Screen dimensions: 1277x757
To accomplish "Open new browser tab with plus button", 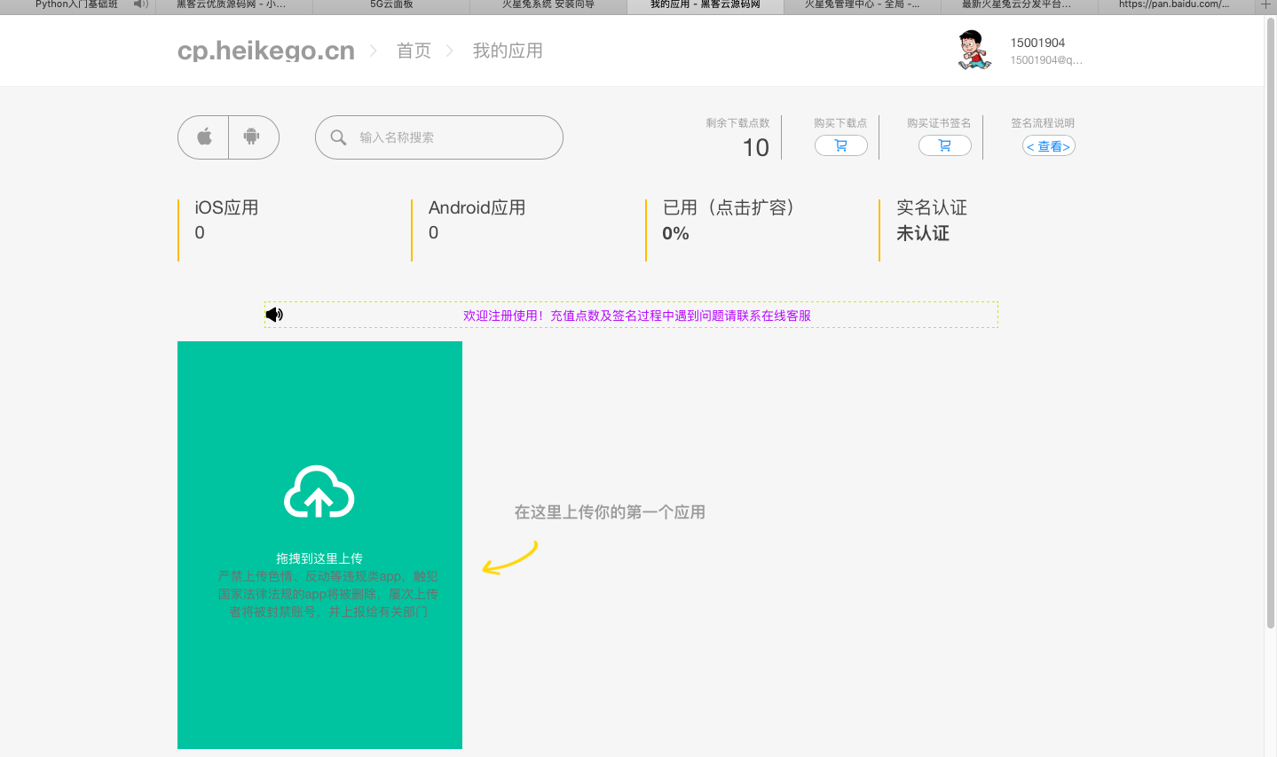I will 1265,5.
